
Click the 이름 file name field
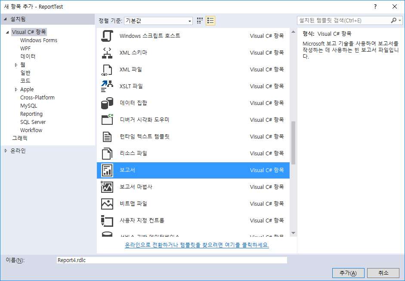coord(171,260)
